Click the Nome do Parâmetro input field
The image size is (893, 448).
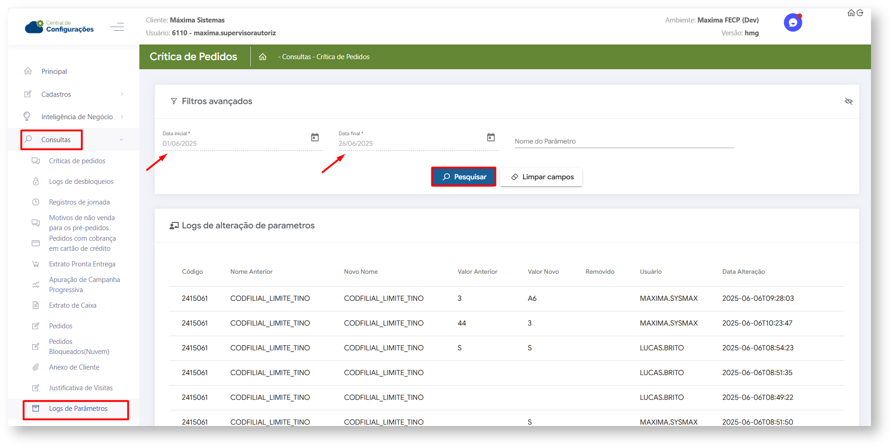[x=623, y=141]
